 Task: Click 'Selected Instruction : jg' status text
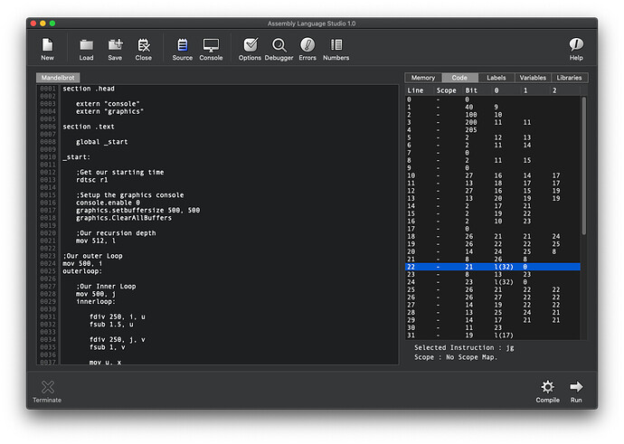464,348
